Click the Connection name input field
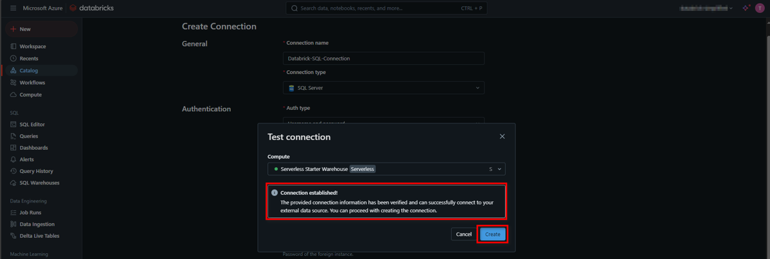Image resolution: width=770 pixels, height=259 pixels. click(383, 58)
